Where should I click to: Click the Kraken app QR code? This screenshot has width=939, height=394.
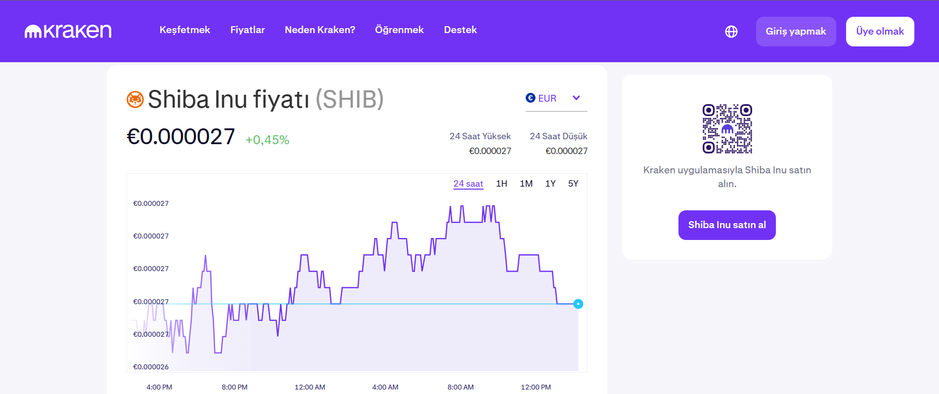(x=727, y=129)
